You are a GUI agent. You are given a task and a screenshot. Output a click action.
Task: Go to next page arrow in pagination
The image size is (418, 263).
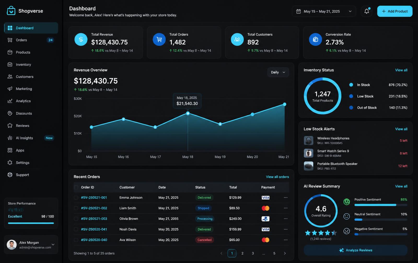pyautogui.click(x=285, y=253)
